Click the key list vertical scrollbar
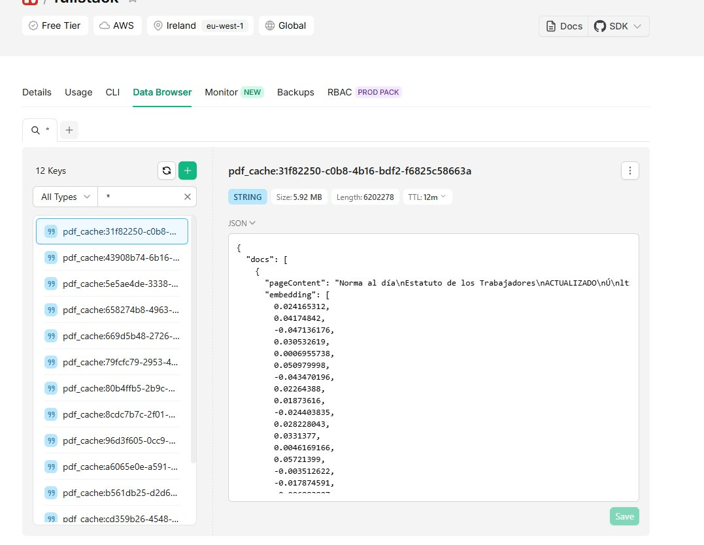The height and width of the screenshot is (545, 704). [192, 340]
